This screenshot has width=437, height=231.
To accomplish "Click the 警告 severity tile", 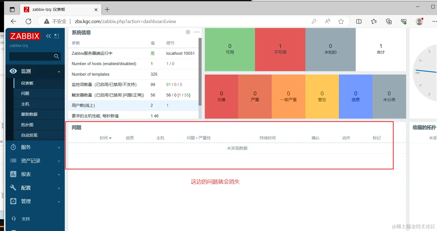I will point(322,97).
